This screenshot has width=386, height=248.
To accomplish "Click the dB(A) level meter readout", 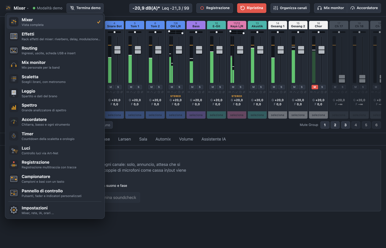I will pyautogui.click(x=161, y=8).
